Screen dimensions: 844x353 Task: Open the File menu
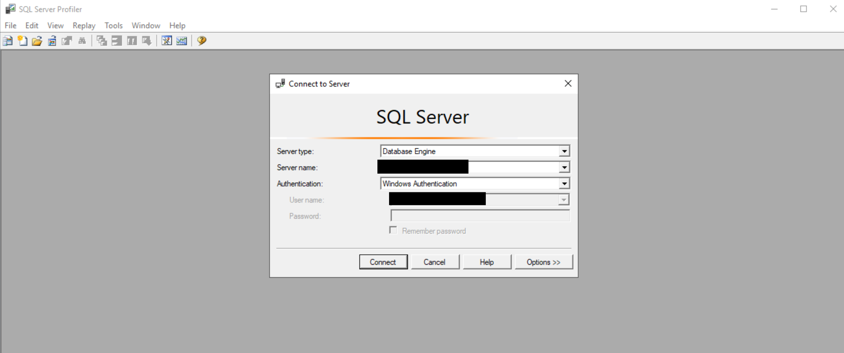[10, 26]
